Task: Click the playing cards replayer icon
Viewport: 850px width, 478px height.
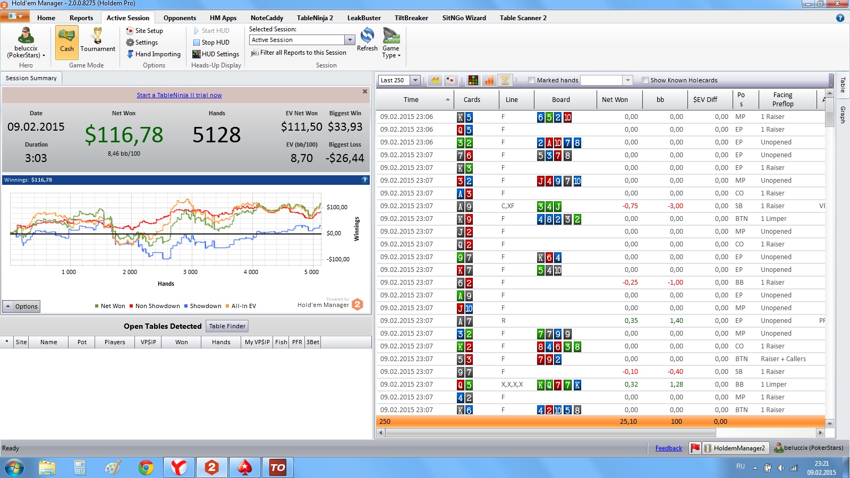Action: click(x=451, y=80)
